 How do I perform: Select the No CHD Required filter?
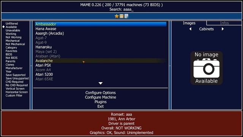pos(17,85)
